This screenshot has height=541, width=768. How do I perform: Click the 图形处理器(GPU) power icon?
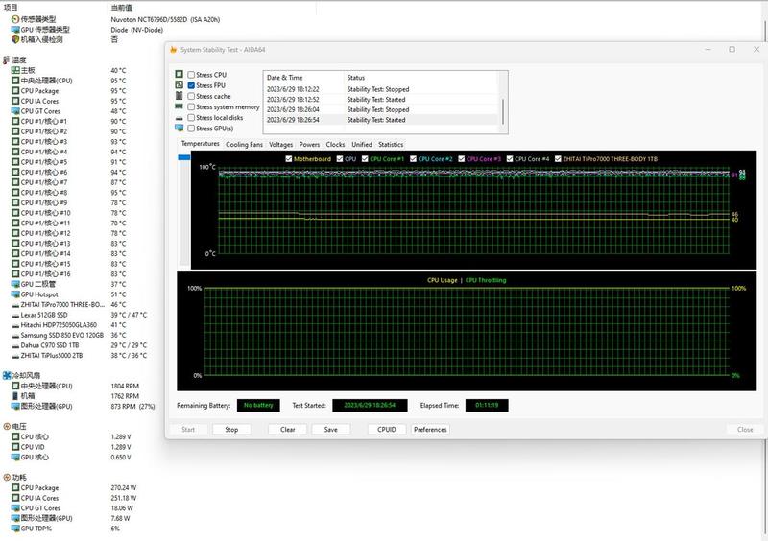coord(15,518)
